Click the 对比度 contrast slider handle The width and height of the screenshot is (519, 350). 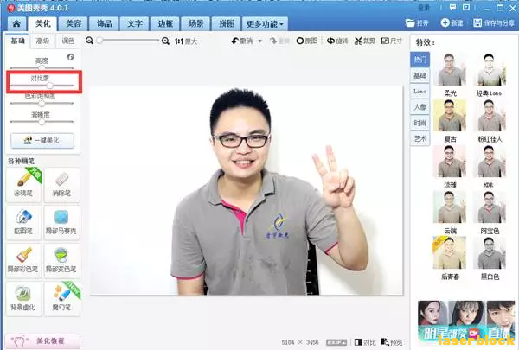tap(49, 86)
